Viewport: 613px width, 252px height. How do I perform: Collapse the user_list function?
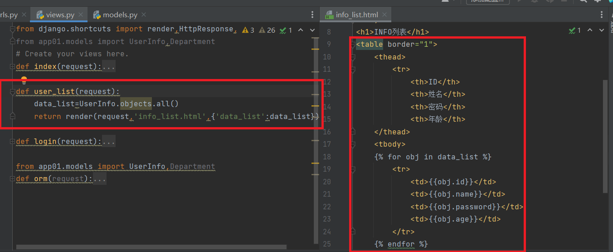[x=12, y=92]
